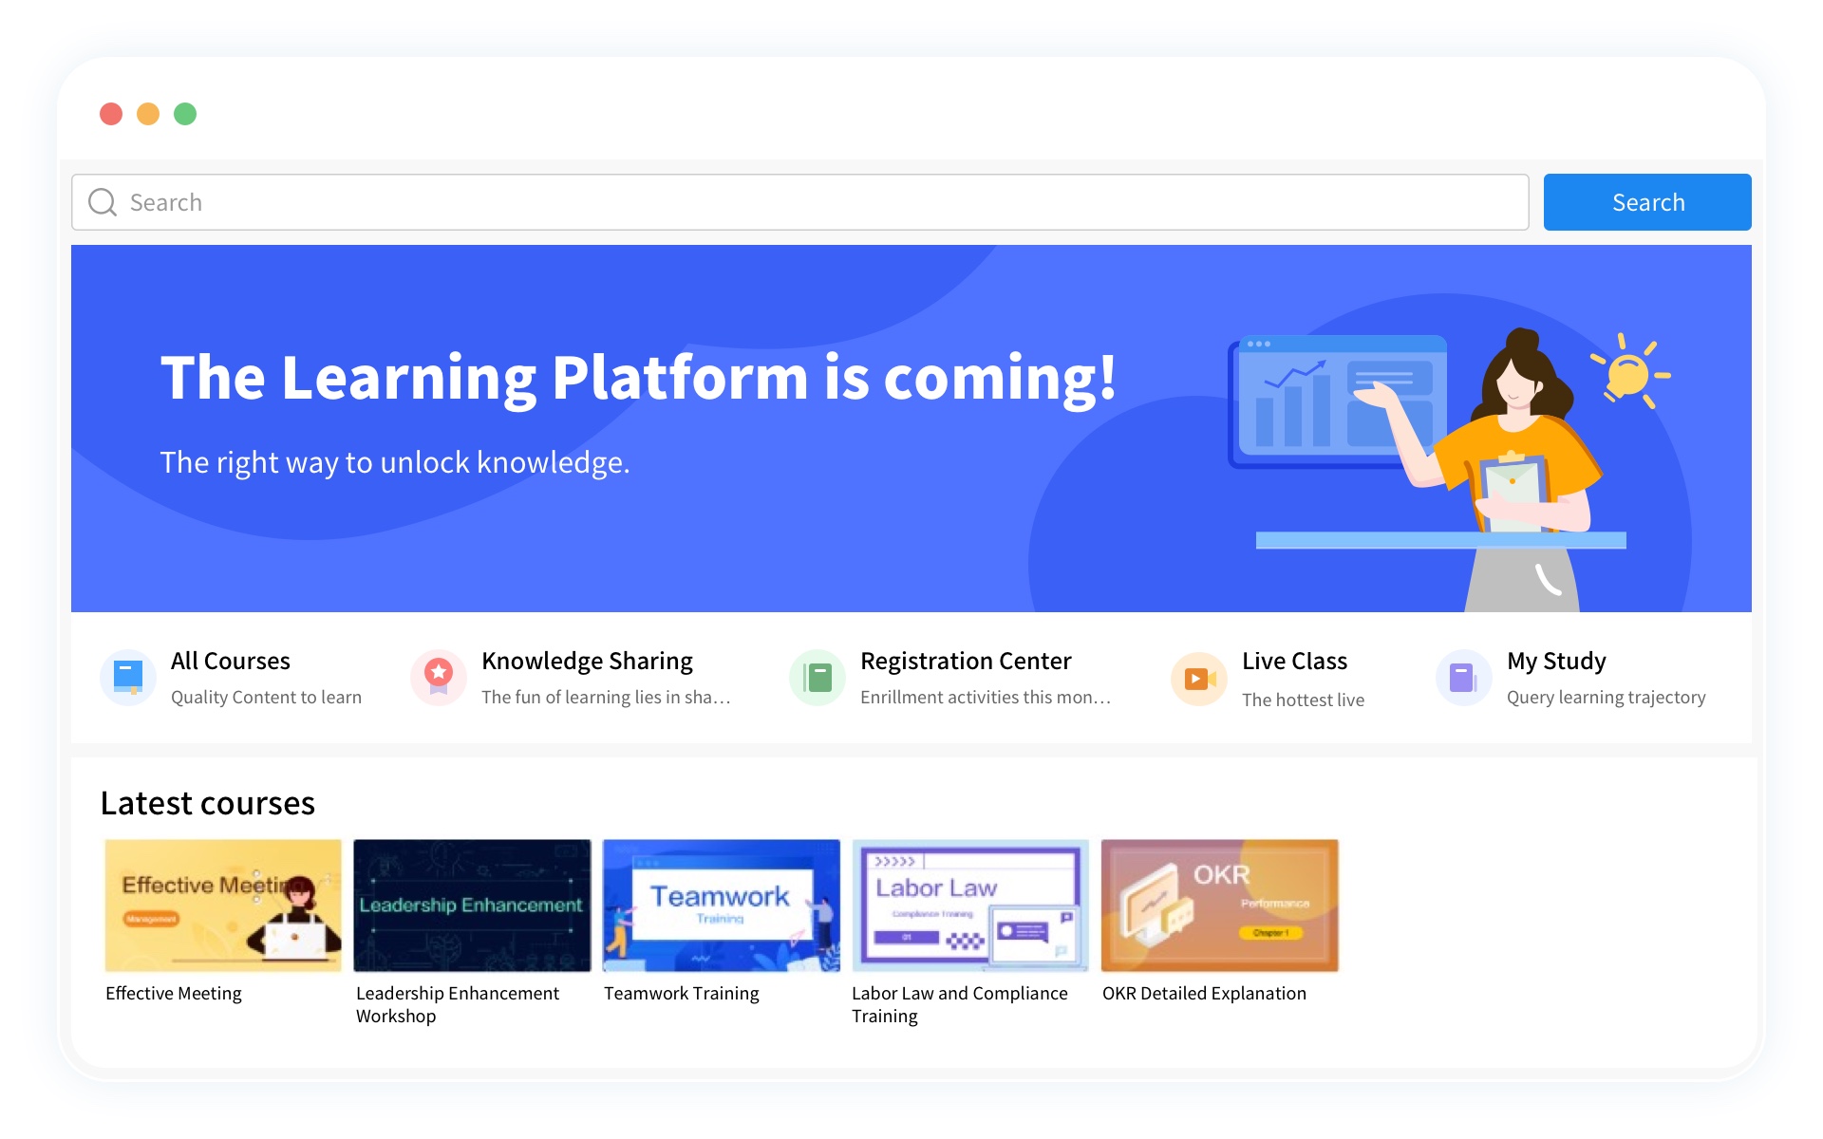This screenshot has height=1139, width=1823.
Task: Click the All Courses book icon
Action: coord(128,677)
